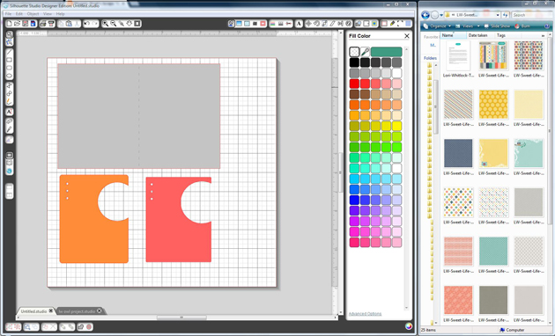The width and height of the screenshot is (555, 336).
Task: Select the transparent no-fill swatch
Action: coord(354,52)
